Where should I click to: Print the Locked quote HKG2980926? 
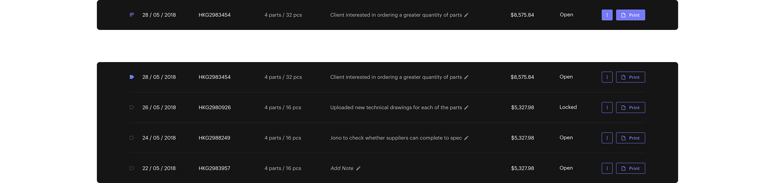click(630, 108)
